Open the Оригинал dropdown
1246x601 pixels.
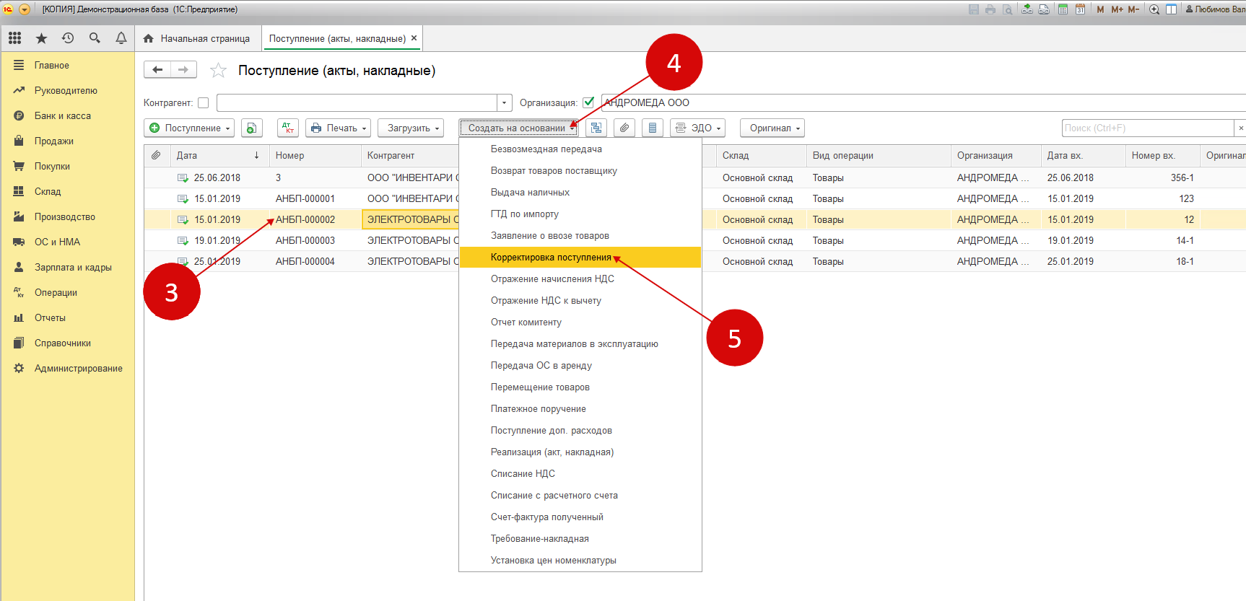(x=774, y=128)
